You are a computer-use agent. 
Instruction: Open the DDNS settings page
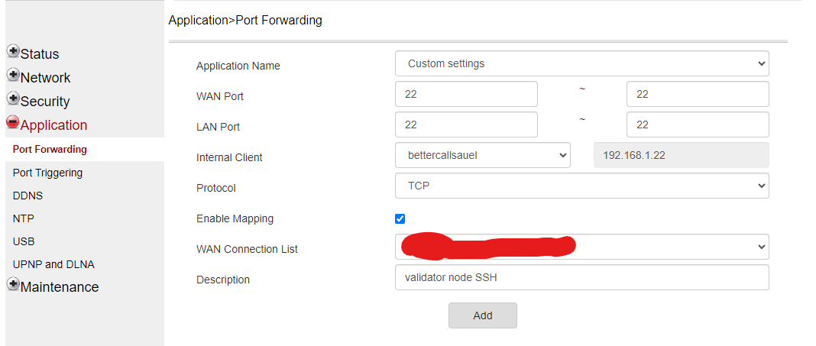click(x=28, y=196)
